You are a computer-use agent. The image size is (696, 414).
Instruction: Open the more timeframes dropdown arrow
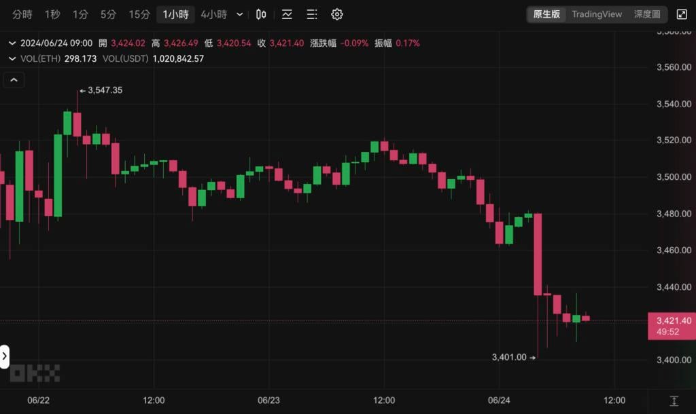tap(239, 14)
